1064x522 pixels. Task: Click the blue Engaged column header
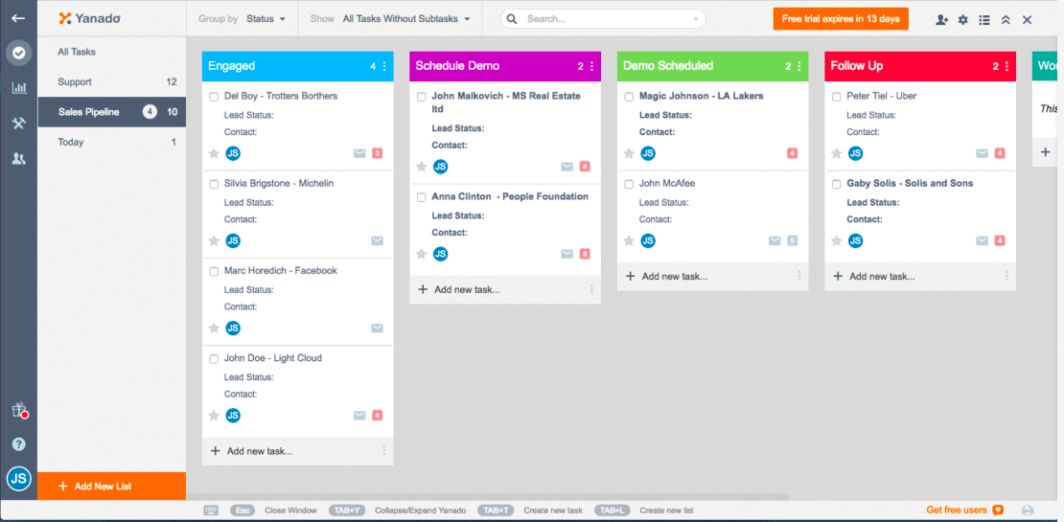(298, 66)
